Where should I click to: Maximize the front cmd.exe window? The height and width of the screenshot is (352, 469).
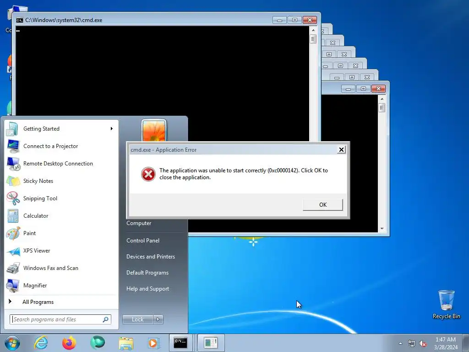pyautogui.click(x=294, y=20)
